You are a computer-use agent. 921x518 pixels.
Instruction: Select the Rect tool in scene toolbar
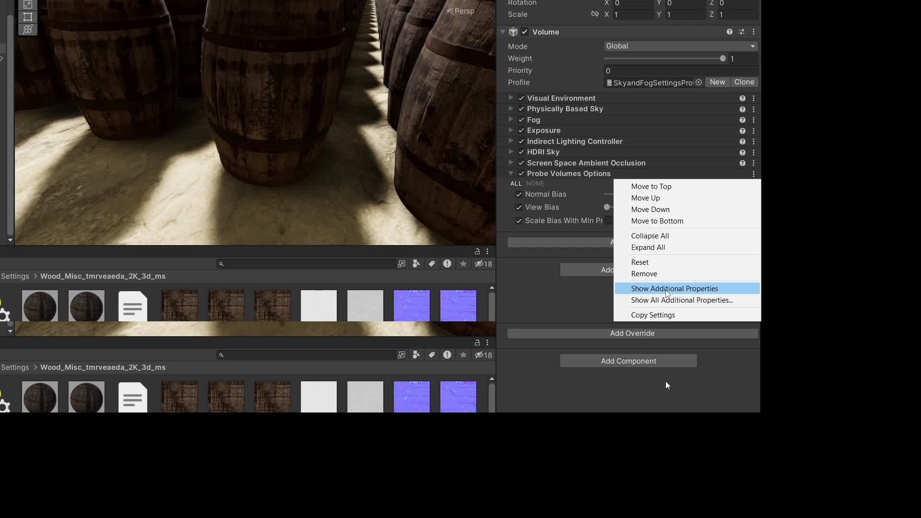[28, 17]
